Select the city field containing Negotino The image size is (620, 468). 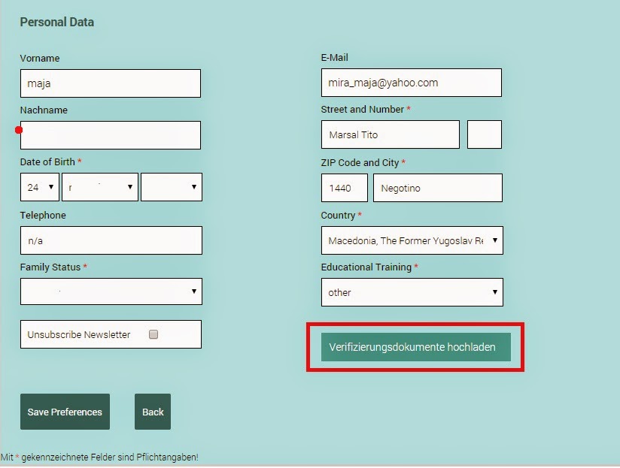[x=437, y=188]
